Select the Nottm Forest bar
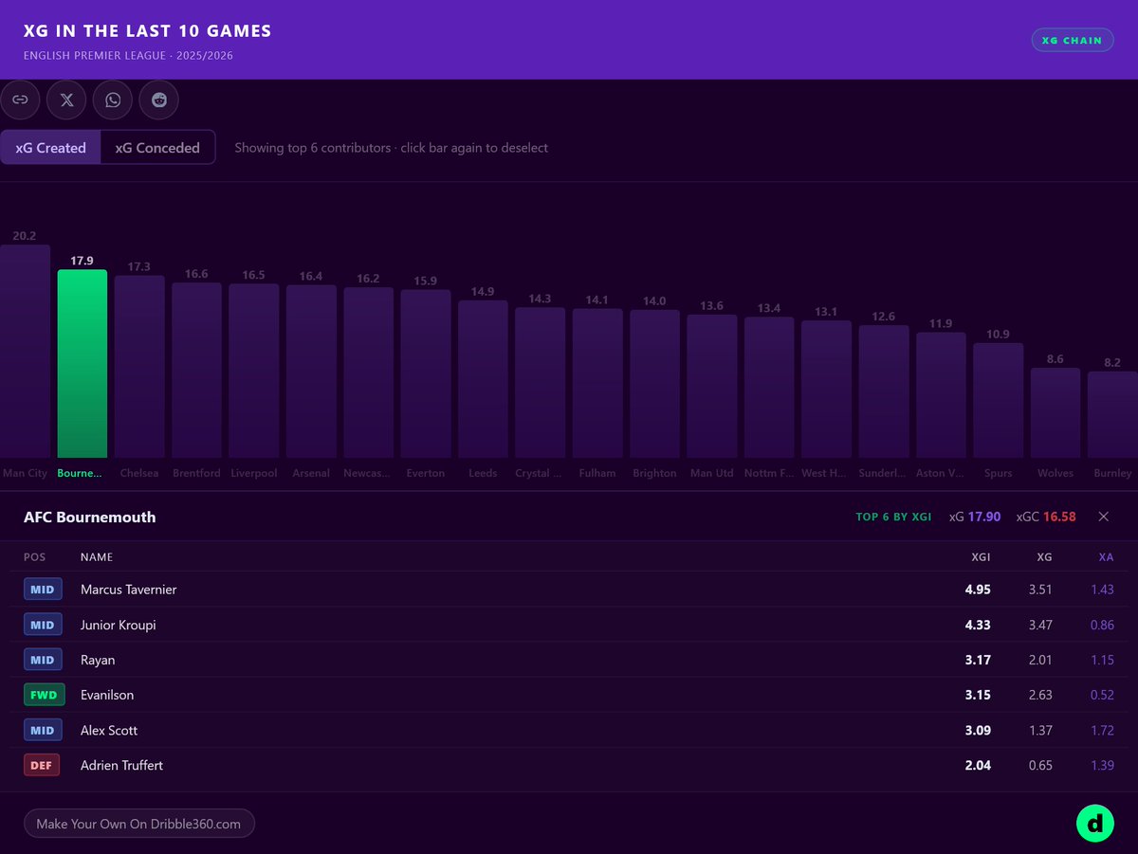This screenshot has height=854, width=1138. pyautogui.click(x=769, y=388)
